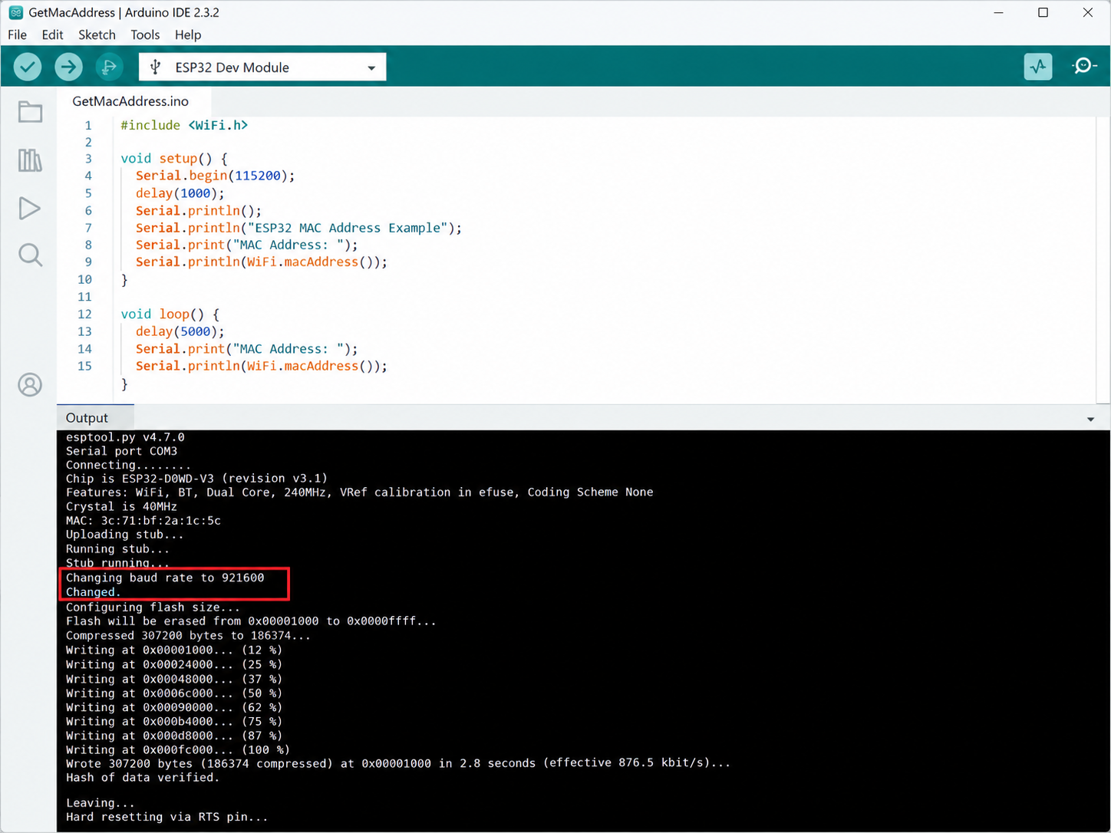Click line number 12 in the gutter

coord(84,314)
